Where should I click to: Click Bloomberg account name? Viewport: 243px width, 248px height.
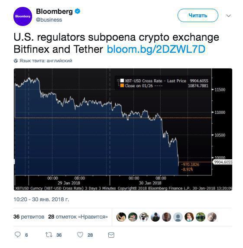point(54,11)
